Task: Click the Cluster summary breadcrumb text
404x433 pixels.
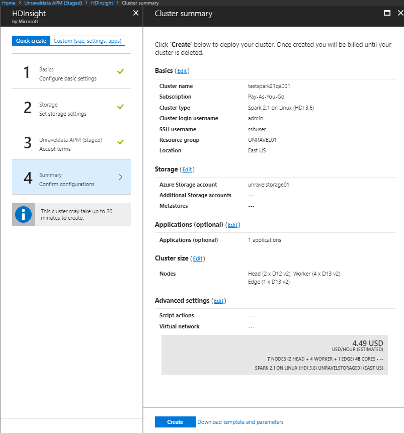Action: [140, 3]
